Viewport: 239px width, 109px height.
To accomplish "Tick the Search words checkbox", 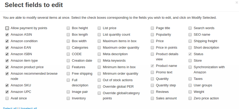I will click(x=190, y=28).
